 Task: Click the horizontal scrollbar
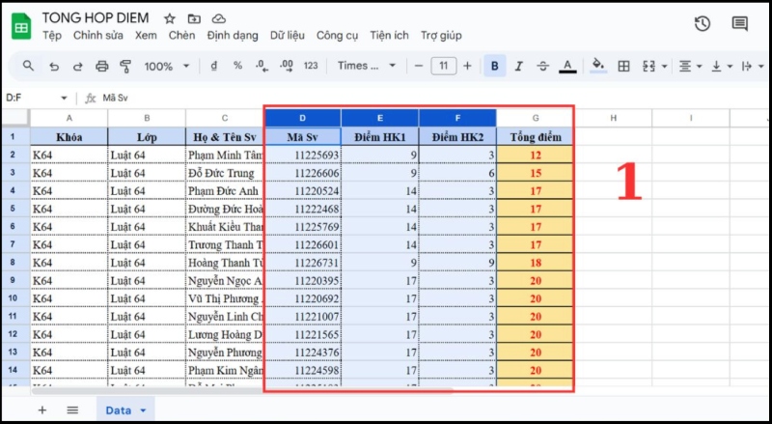click(242, 391)
